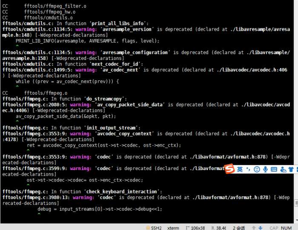Image resolution: width=298 pixels, height=230 pixels.
Task: Click the 'CC fftools/ffmpeg.o' compile line
Action: tap(35, 93)
